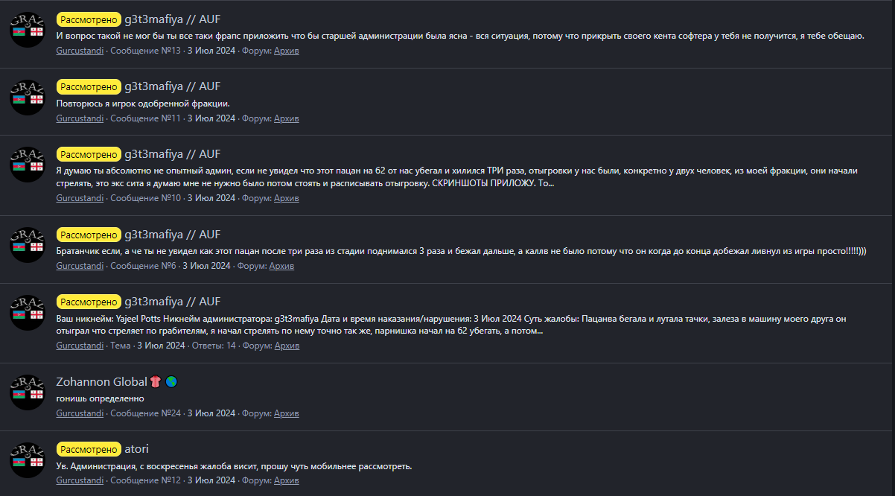895x496 pixels.
Task: Select Gurcustandi username in the Сообщение №11 row
Action: tap(80, 118)
